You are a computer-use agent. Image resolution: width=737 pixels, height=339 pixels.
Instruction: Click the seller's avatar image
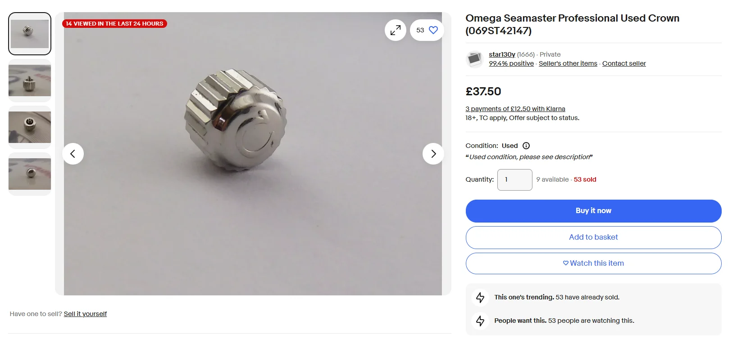coord(475,59)
